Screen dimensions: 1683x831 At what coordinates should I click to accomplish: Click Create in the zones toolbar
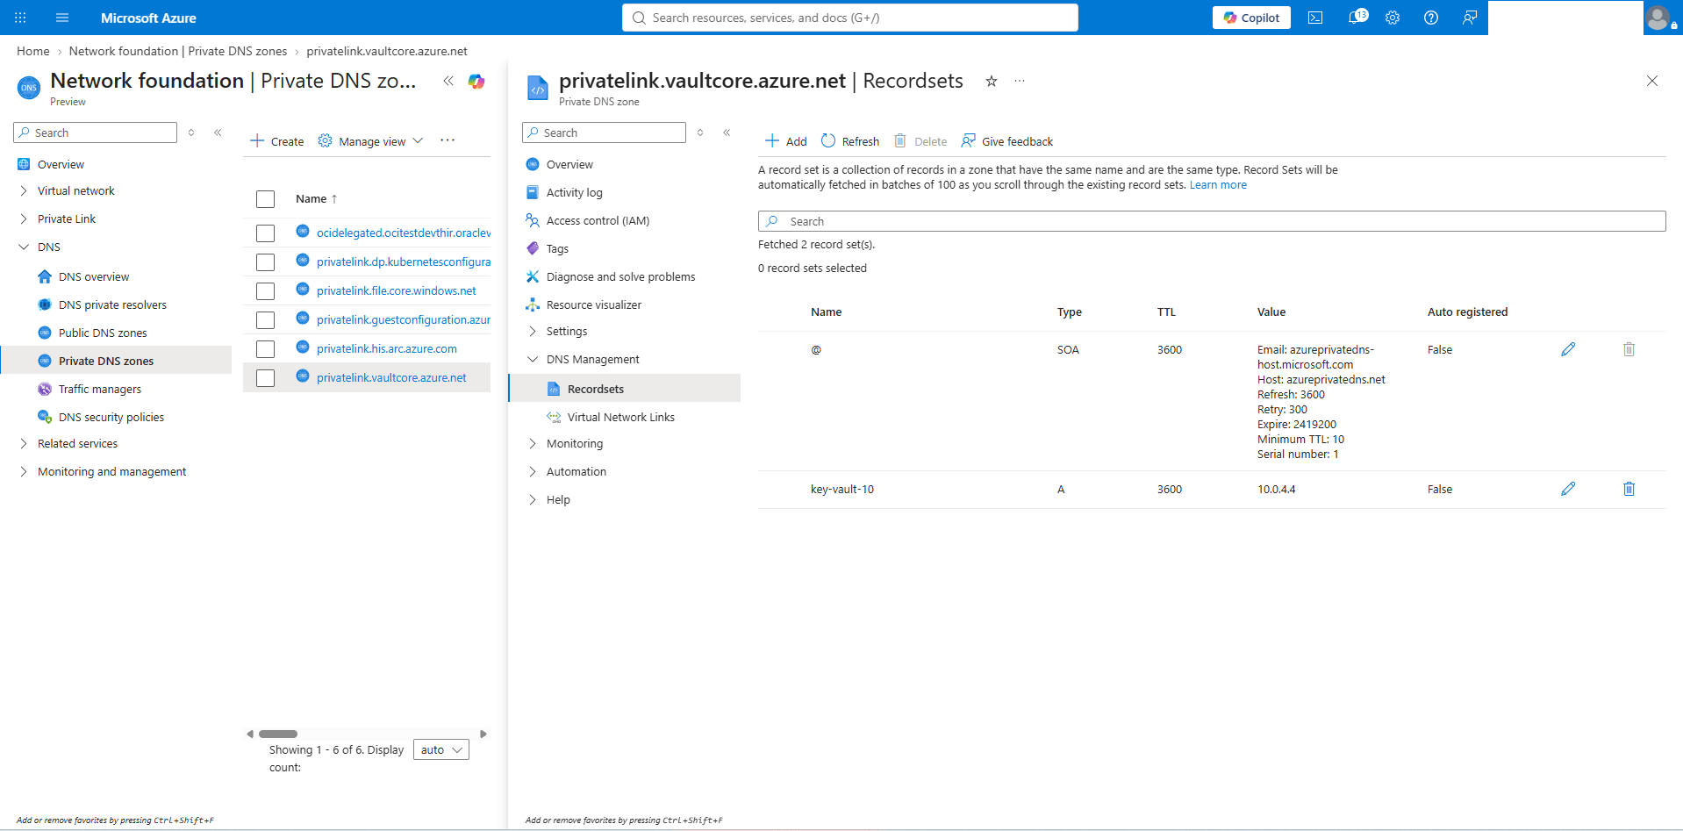tap(276, 141)
